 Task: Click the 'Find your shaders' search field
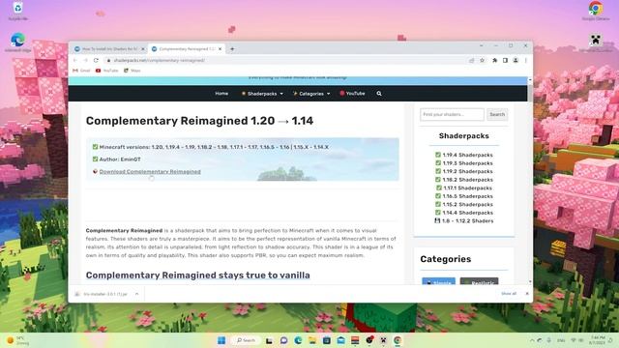click(452, 114)
